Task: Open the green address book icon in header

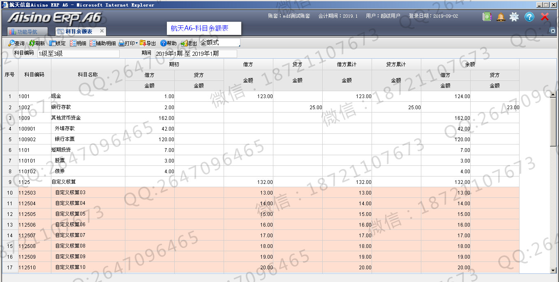Action: 487,17
